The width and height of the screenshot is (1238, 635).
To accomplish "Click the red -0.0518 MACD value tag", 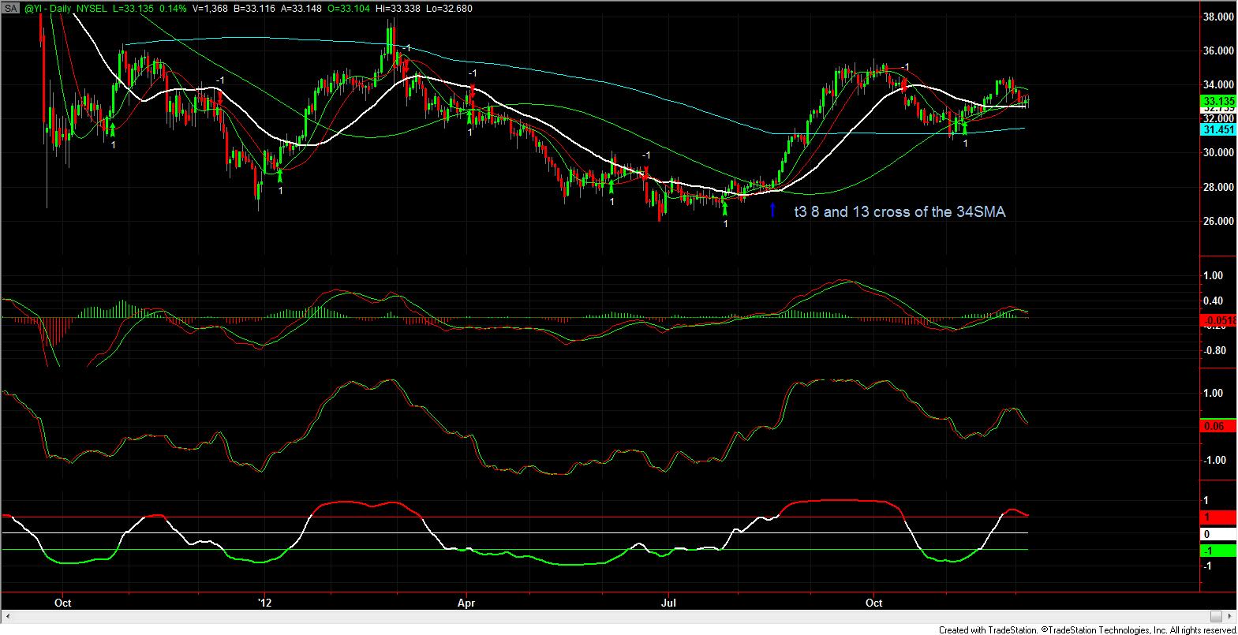I will [1217, 321].
